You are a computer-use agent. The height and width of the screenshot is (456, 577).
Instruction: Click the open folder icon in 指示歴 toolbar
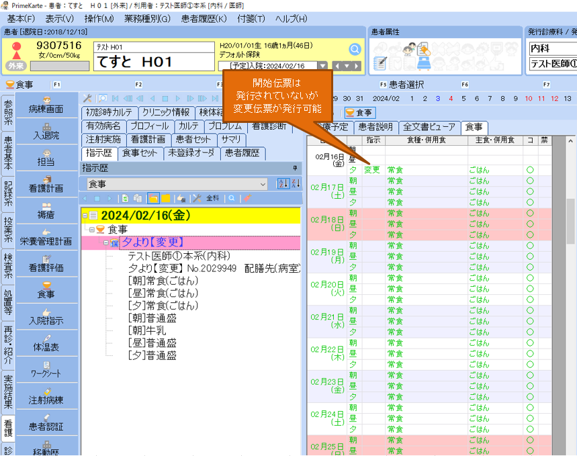click(153, 198)
